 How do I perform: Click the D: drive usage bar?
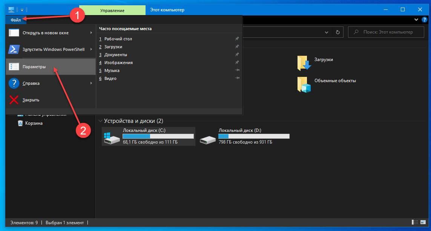pyautogui.click(x=254, y=136)
